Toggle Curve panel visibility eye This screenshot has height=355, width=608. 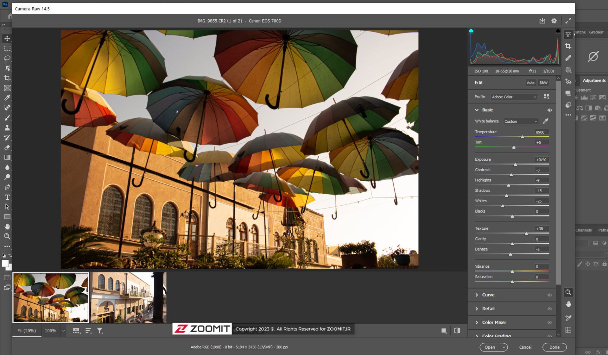[x=549, y=295]
